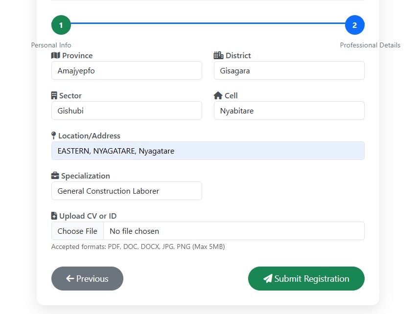Click the home icon next to Cell
The image size is (417, 314).
click(x=218, y=96)
